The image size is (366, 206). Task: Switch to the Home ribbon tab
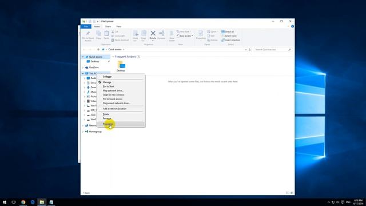pyautogui.click(x=97, y=27)
